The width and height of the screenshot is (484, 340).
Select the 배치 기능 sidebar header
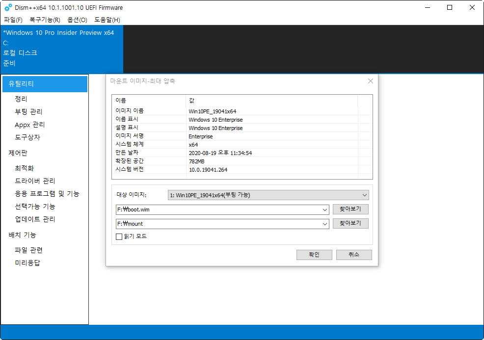(x=22, y=235)
